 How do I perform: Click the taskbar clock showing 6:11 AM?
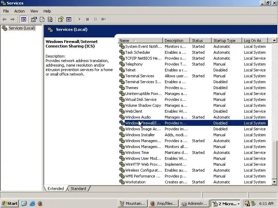pos(266,203)
